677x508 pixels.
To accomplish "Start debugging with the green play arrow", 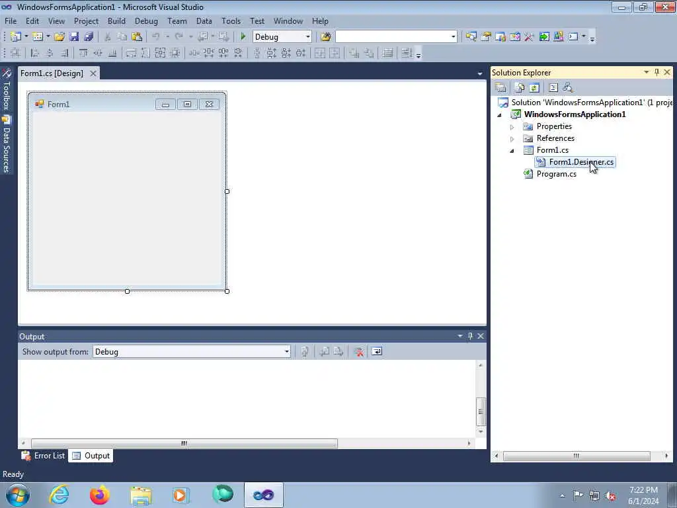I will (243, 37).
